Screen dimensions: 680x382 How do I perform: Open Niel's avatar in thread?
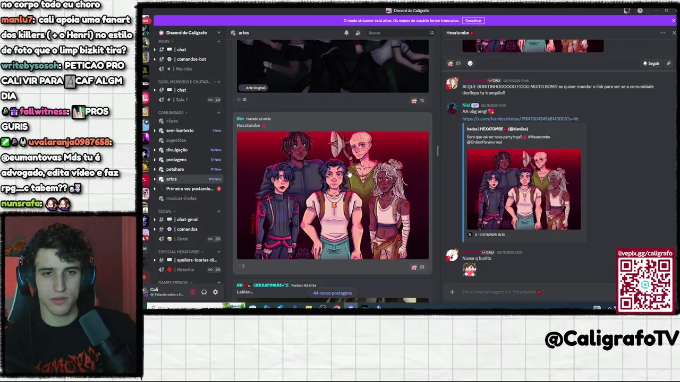(452, 108)
